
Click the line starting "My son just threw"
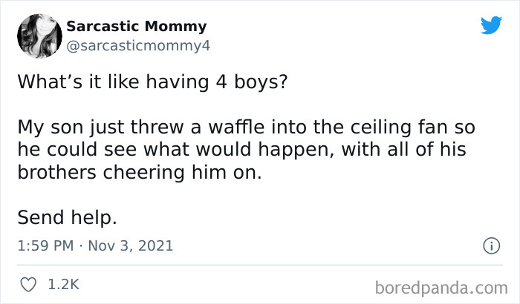pyautogui.click(x=246, y=127)
